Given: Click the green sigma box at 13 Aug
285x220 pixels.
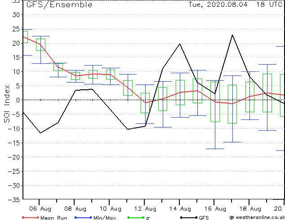Looking at the screenshot, I should tap(163, 99).
